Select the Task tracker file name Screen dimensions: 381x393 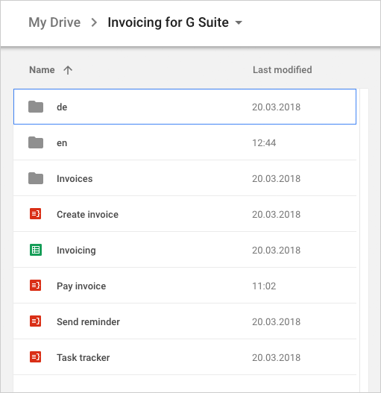click(84, 357)
